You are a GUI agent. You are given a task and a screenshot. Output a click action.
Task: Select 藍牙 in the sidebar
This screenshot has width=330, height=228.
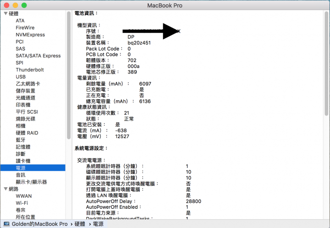21,140
